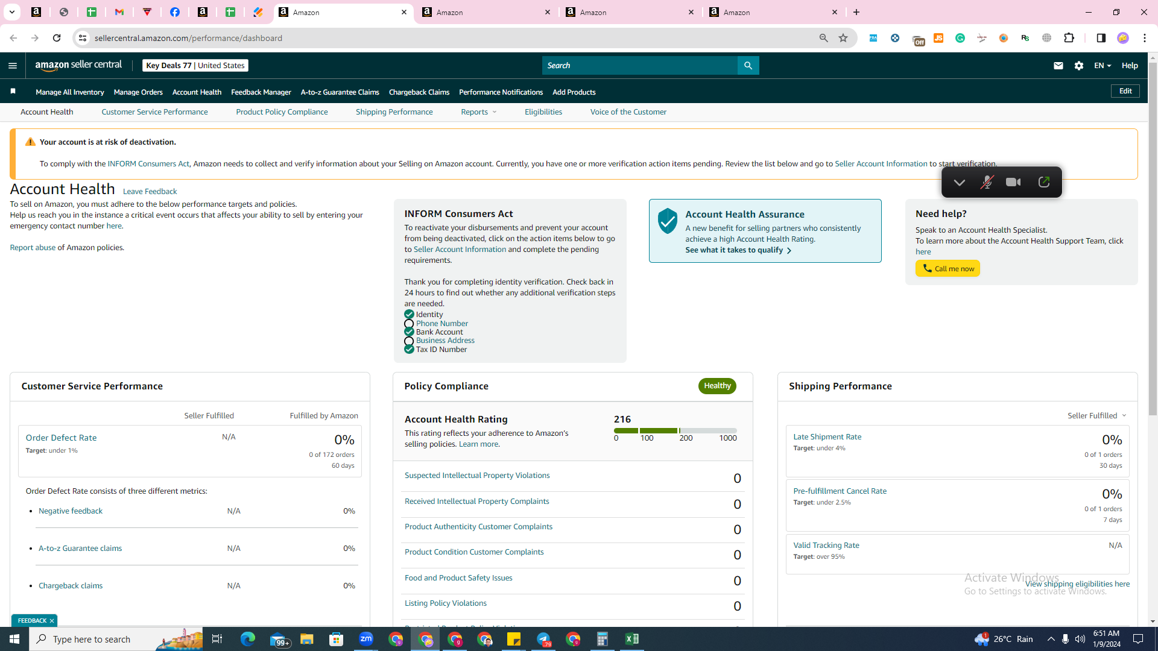Open File Explorer from the taskbar
Image resolution: width=1158 pixels, height=651 pixels.
[x=307, y=639]
